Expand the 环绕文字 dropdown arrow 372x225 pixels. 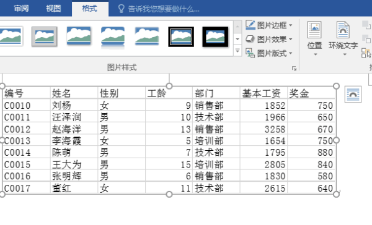tap(345, 54)
